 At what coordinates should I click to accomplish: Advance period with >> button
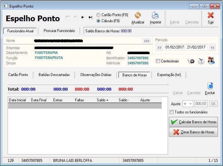point(159,48)
